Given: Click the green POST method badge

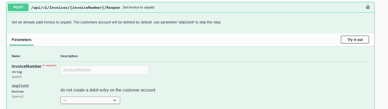Looking at the screenshot, I should (18, 7).
